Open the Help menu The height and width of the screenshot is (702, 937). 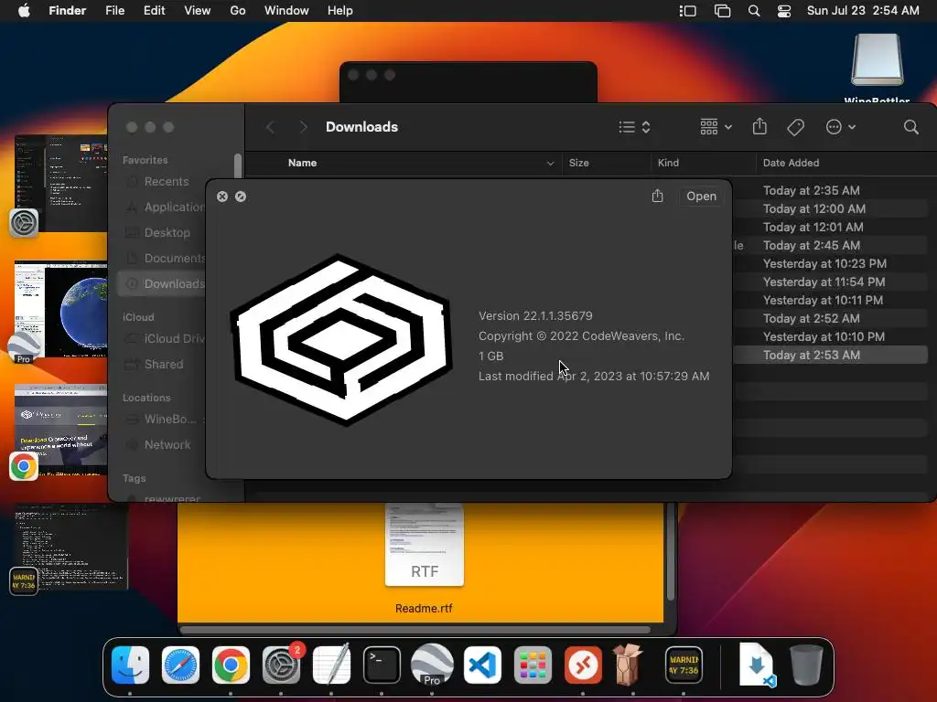click(340, 11)
